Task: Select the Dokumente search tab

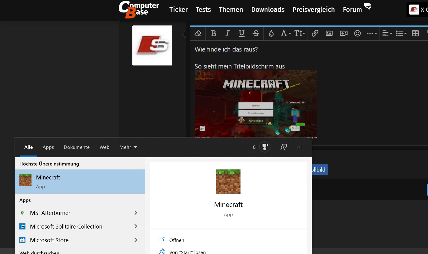Action: (77, 147)
